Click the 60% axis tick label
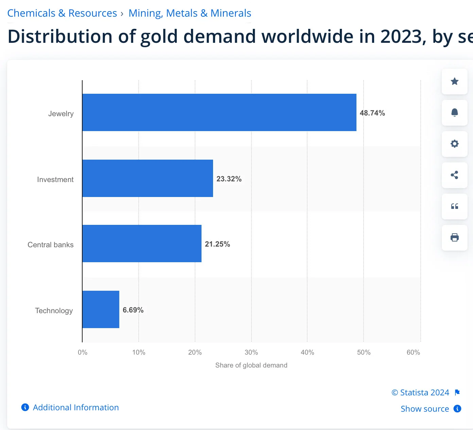 click(x=414, y=353)
